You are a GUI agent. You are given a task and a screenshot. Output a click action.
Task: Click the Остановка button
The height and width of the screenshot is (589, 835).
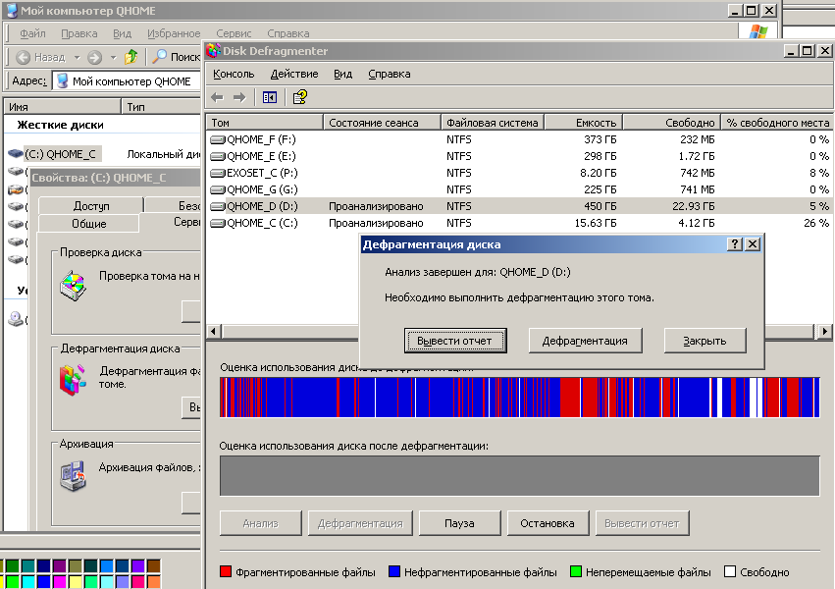pos(548,523)
